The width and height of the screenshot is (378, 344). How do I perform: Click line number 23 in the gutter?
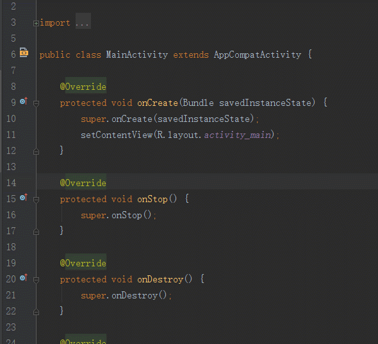[x=11, y=327]
